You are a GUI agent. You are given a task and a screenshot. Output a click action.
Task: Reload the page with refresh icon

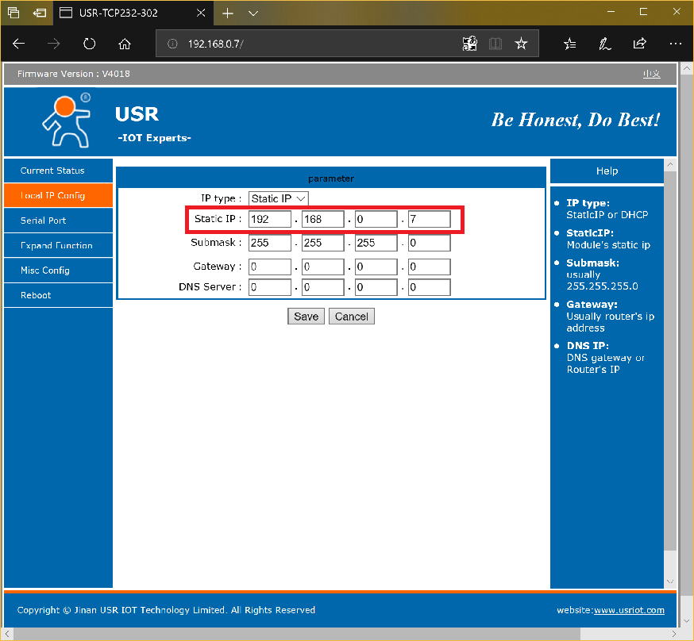pos(90,44)
